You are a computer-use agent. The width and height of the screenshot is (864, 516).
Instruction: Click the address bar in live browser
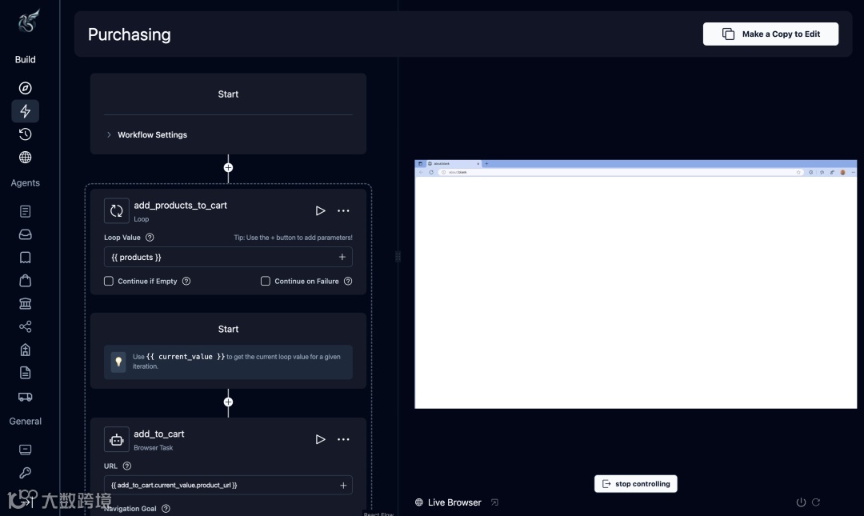point(620,173)
